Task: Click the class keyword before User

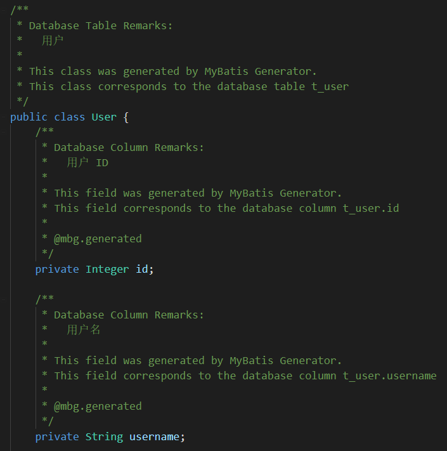Action: click(x=70, y=117)
